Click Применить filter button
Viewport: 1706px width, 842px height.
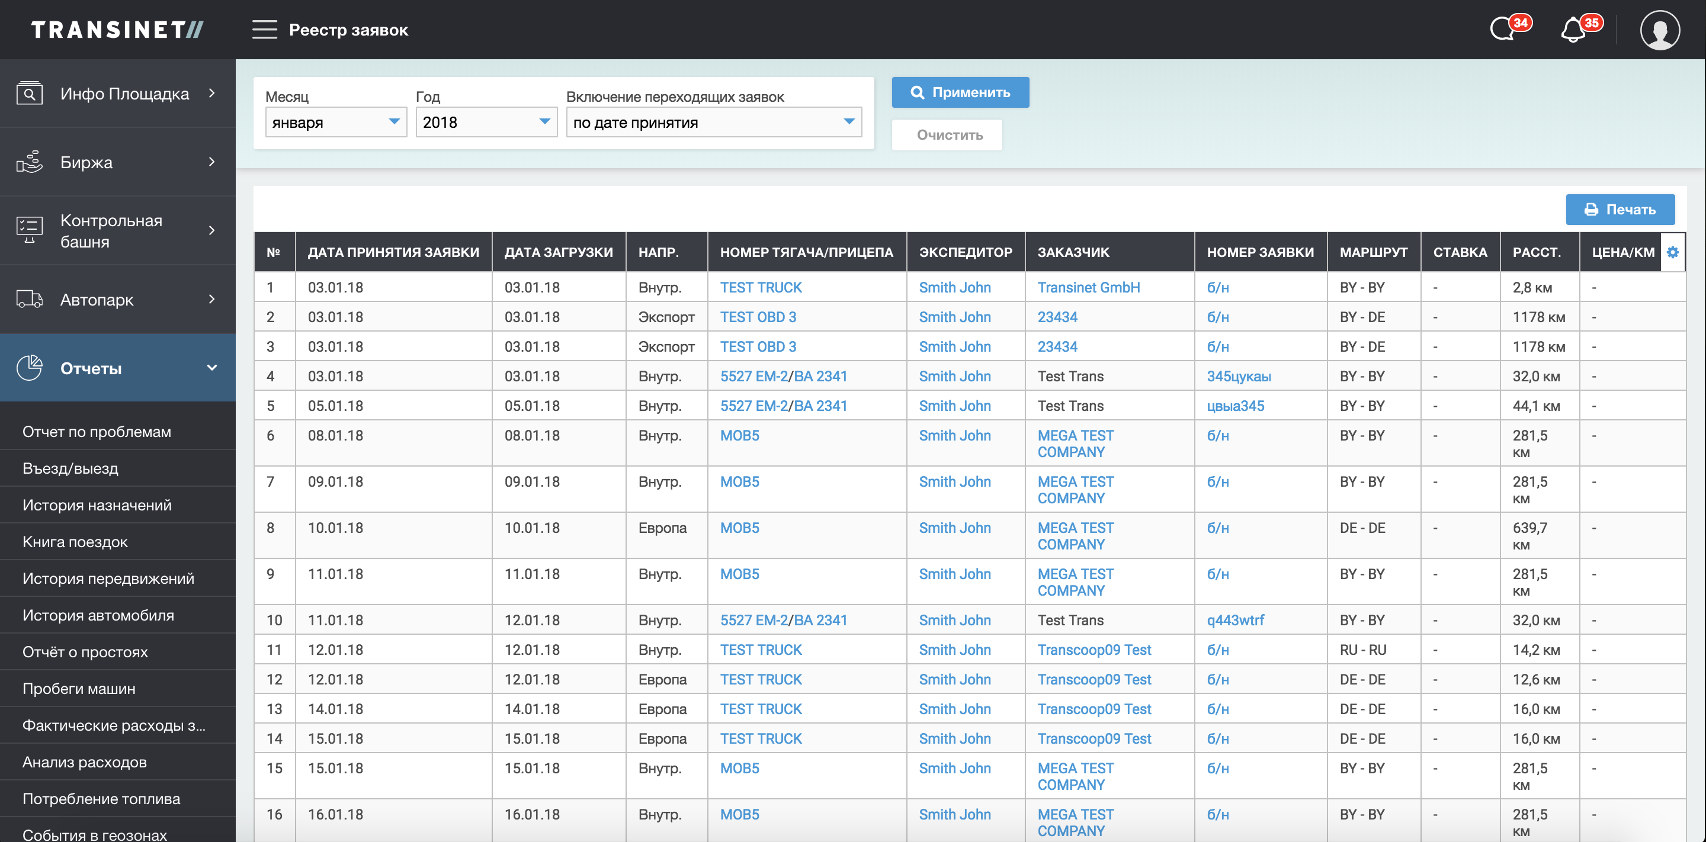[962, 92]
